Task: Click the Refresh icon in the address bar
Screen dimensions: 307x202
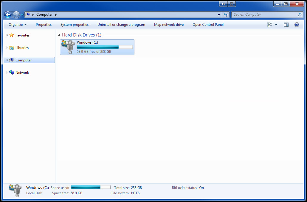Action: click(226, 14)
